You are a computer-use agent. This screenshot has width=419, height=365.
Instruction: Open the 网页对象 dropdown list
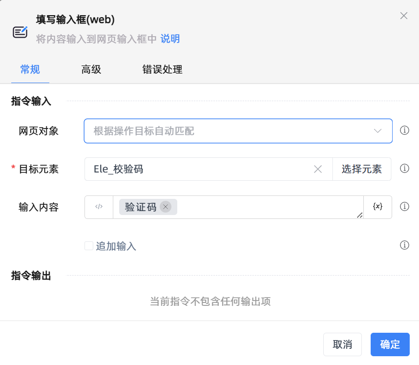click(x=377, y=131)
